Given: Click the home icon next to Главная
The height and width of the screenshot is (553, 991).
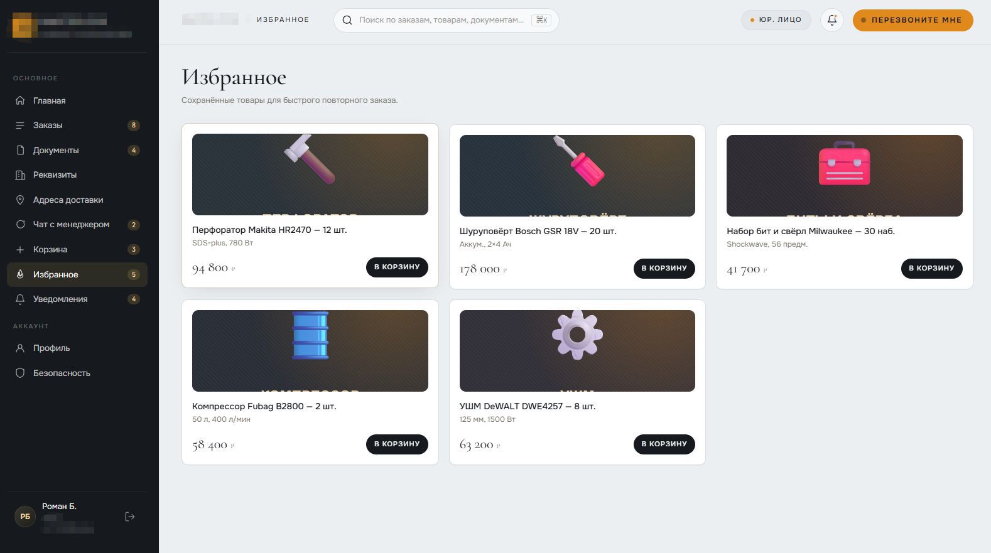Looking at the screenshot, I should (20, 100).
